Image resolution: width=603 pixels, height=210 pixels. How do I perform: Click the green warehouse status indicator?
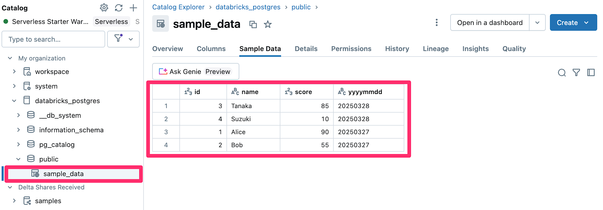pos(5,22)
